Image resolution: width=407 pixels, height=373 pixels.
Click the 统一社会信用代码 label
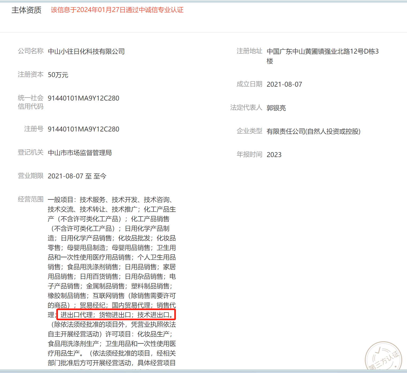(31, 102)
